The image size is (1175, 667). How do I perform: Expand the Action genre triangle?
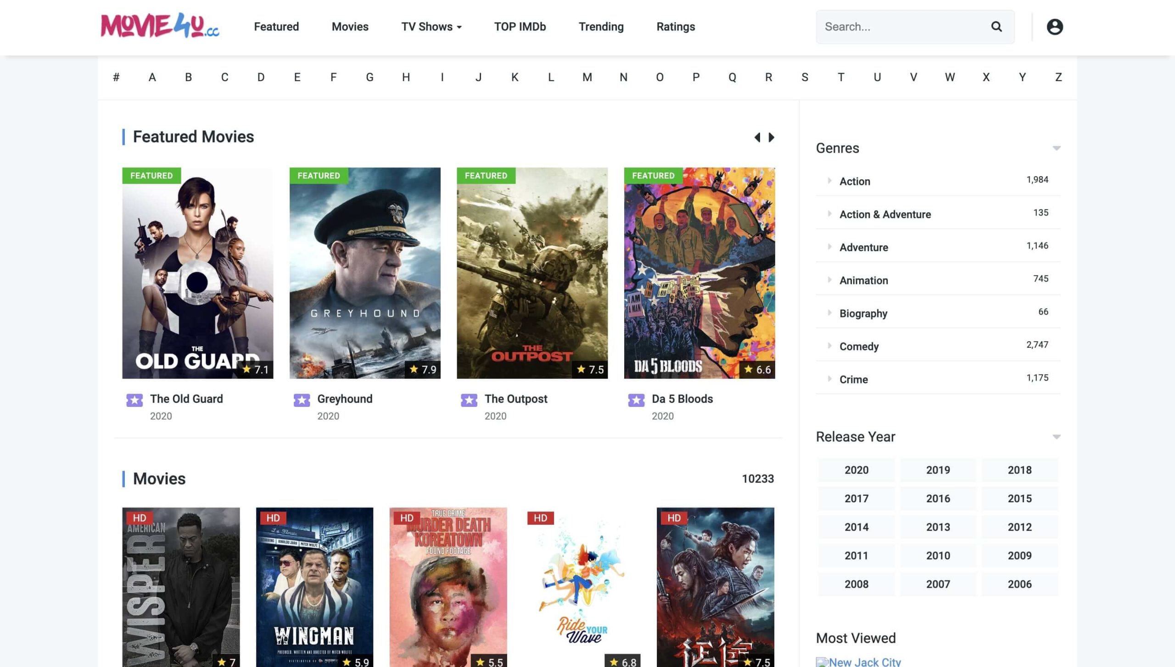click(829, 181)
